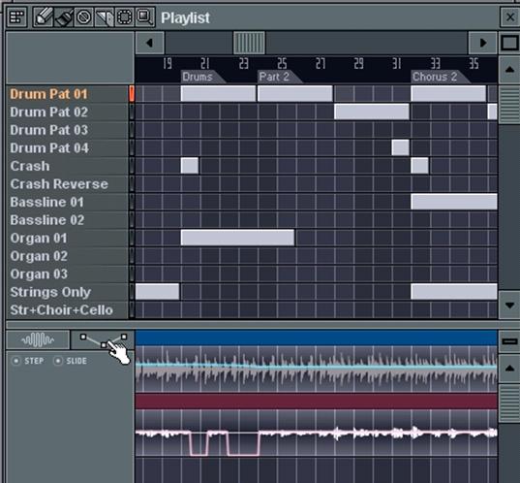Select the Crash track name

[30, 166]
